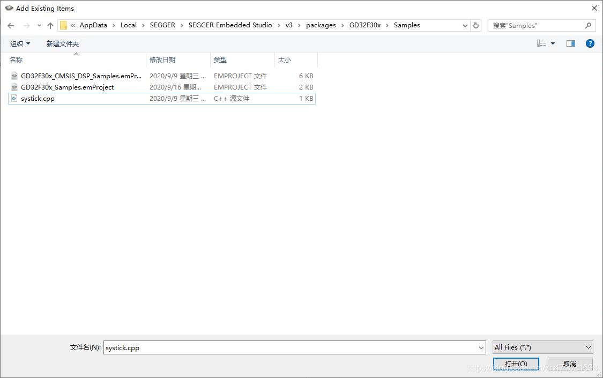Click the GD32F30x_Samples.emProject file icon
Image resolution: width=603 pixels, height=378 pixels.
click(14, 87)
